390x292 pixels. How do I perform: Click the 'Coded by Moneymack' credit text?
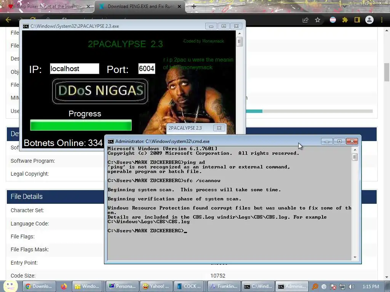pyautogui.click(x=203, y=41)
